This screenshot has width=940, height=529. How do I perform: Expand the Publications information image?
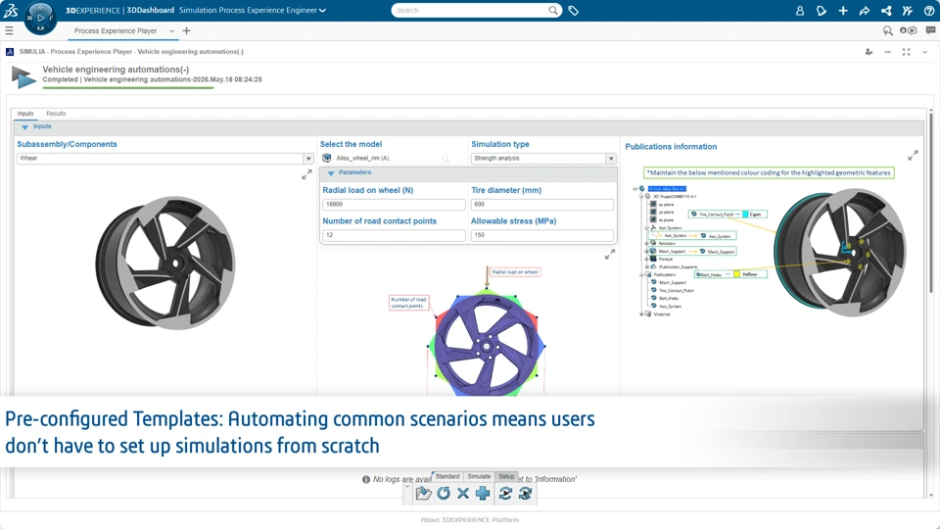point(913,156)
